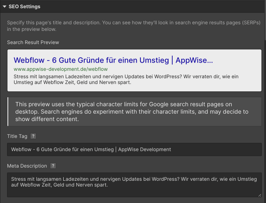Click the SEO Settings header label
The height and width of the screenshot is (203, 266).
tap(24, 7)
